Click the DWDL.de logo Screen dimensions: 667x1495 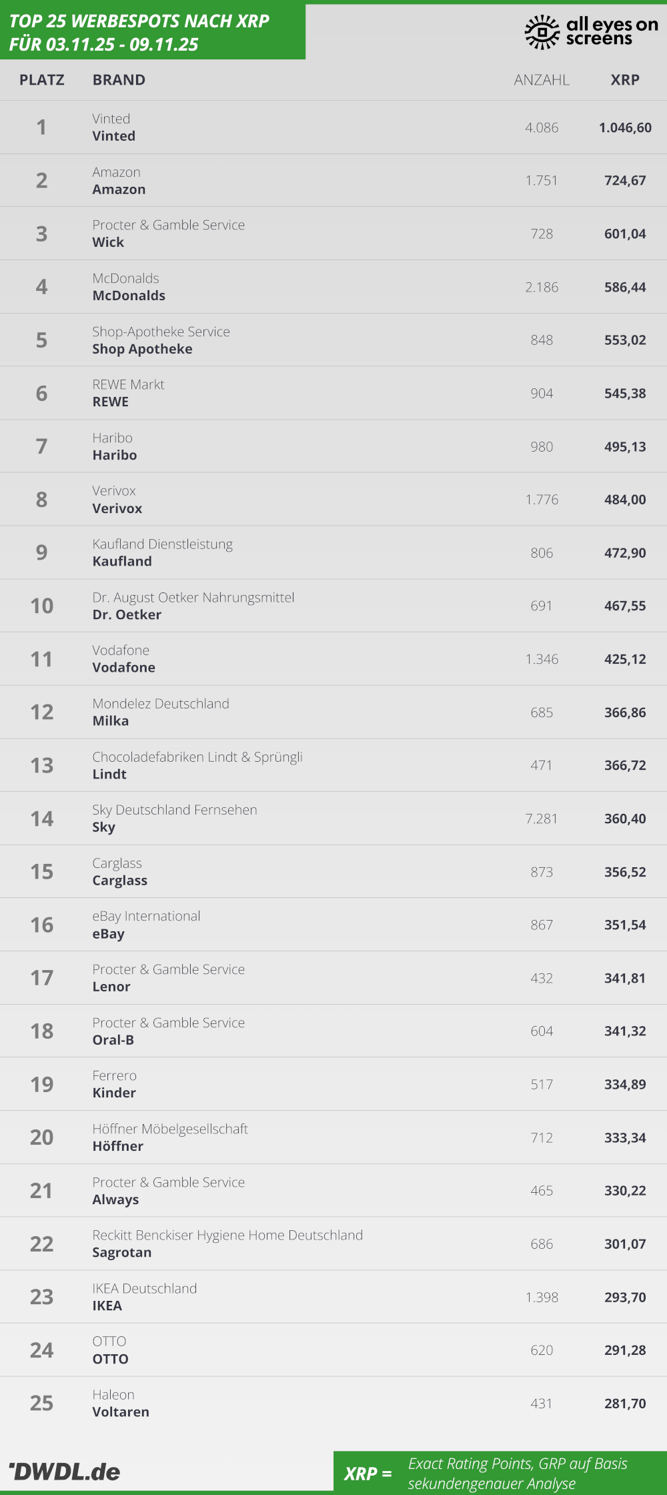point(65,1472)
